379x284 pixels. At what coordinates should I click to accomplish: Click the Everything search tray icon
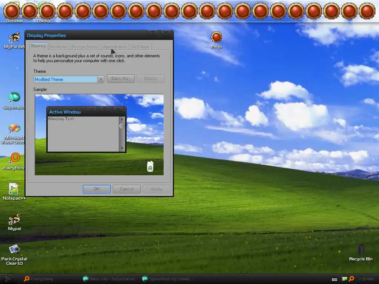(352, 279)
